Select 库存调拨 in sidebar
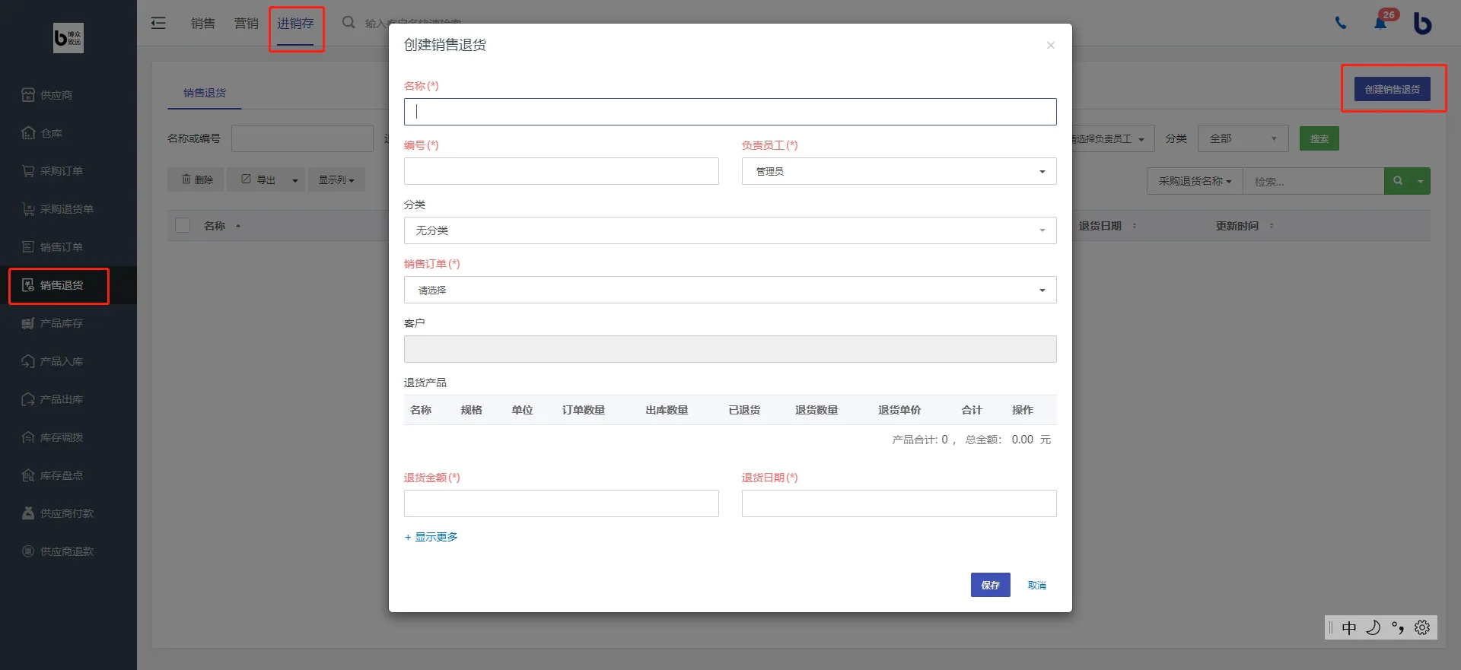The width and height of the screenshot is (1461, 670). (x=53, y=437)
